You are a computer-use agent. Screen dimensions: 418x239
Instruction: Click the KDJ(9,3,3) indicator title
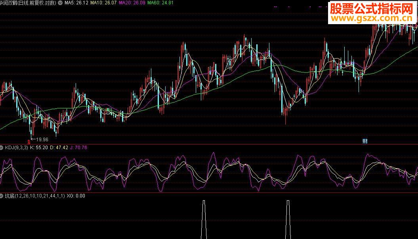17,148
